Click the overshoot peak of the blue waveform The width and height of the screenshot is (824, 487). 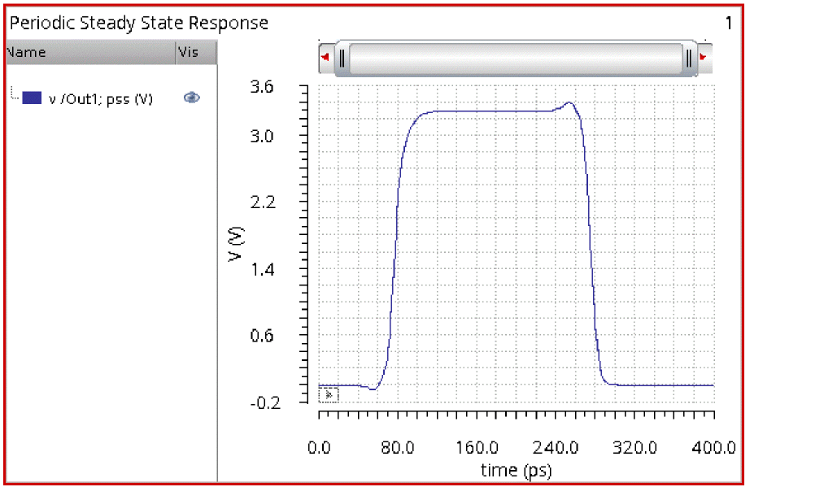pos(569,102)
